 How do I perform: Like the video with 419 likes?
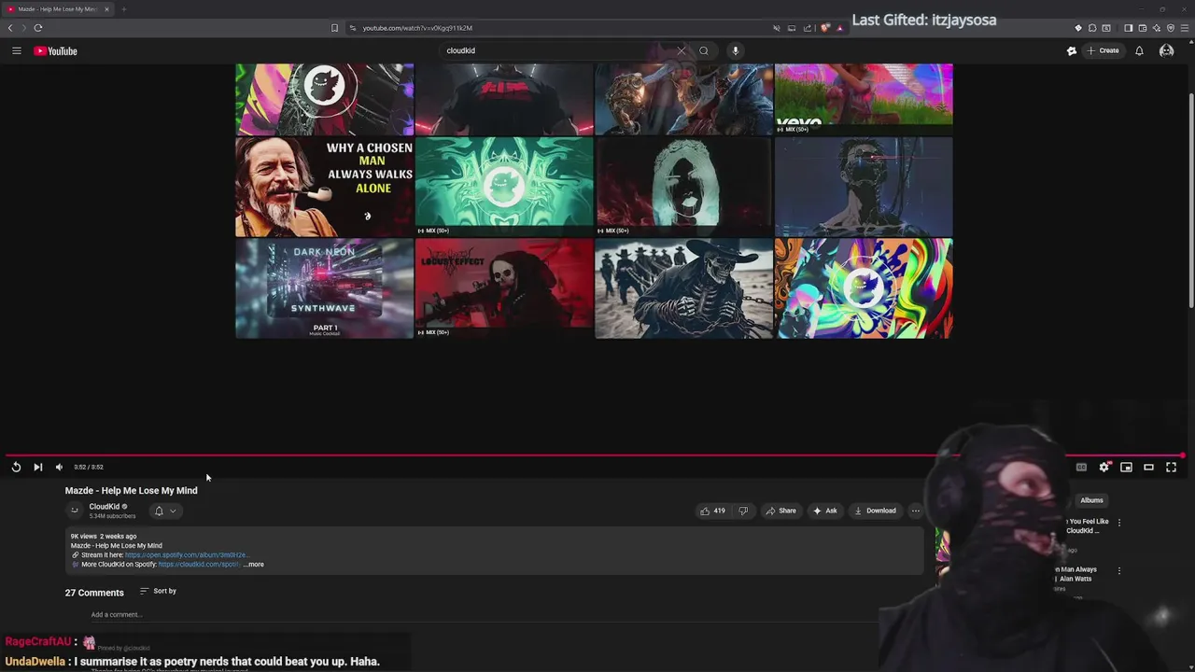(713, 511)
